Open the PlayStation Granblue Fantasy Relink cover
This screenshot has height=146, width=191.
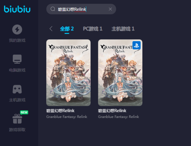(120, 73)
